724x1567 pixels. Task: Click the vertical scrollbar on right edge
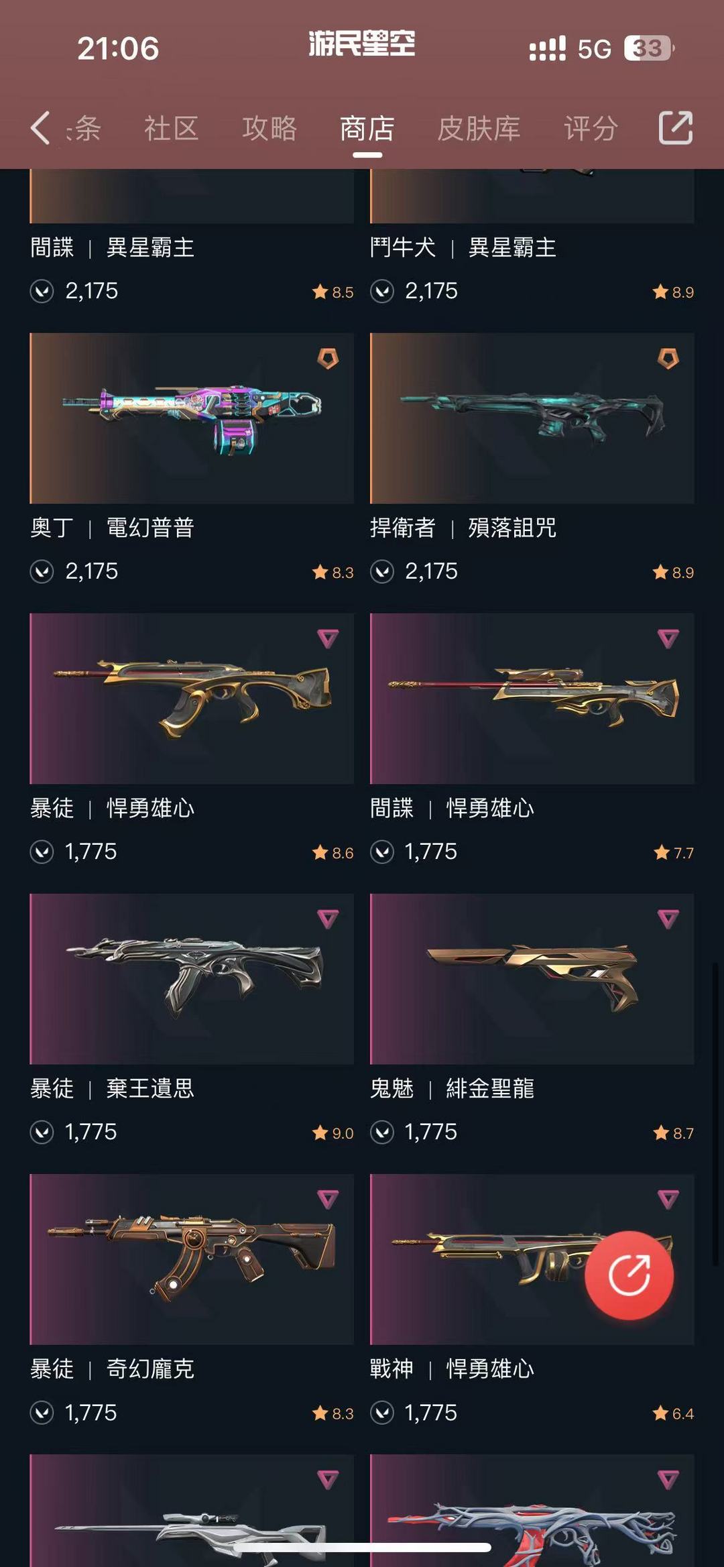(x=715, y=1113)
